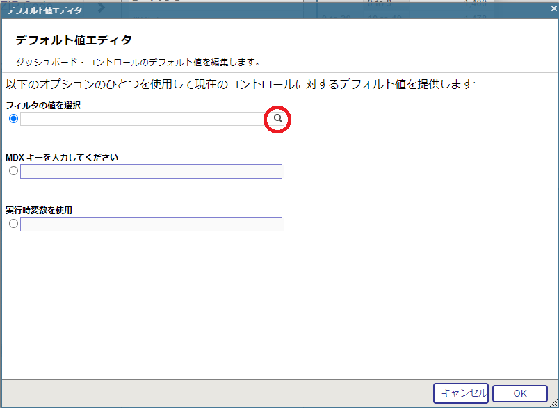Click the dialog title bar text デフォルト値エディタ

[44, 10]
